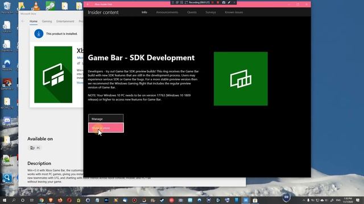Open the Known issues tab
Image resolution: width=364 pixels, height=204 pixels.
click(x=234, y=12)
